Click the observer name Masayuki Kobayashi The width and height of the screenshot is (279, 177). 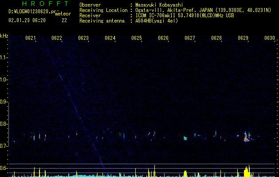pos(159,5)
